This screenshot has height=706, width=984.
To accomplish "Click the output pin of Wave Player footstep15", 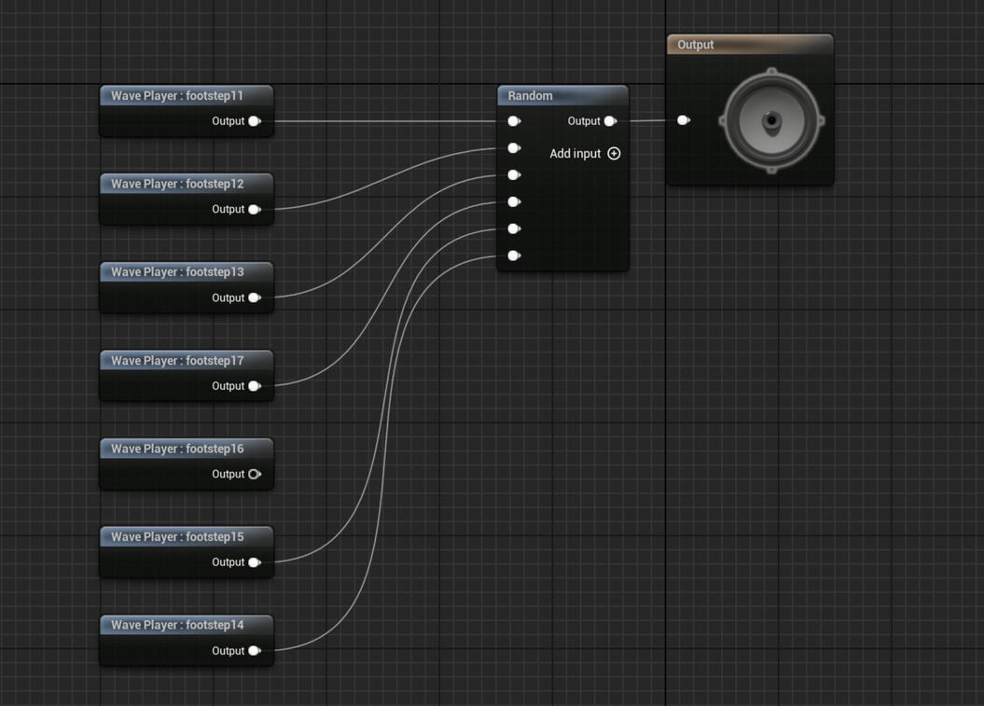I will (x=254, y=562).
